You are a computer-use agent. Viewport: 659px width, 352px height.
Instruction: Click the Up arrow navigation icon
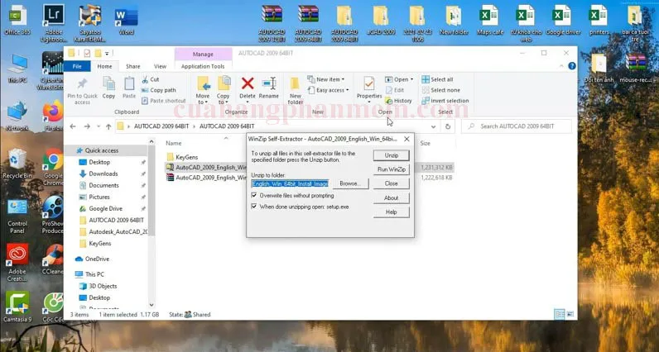108,126
